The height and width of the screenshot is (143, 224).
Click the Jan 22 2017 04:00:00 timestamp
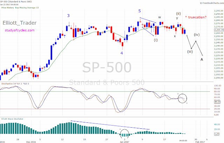tap(9, 5)
